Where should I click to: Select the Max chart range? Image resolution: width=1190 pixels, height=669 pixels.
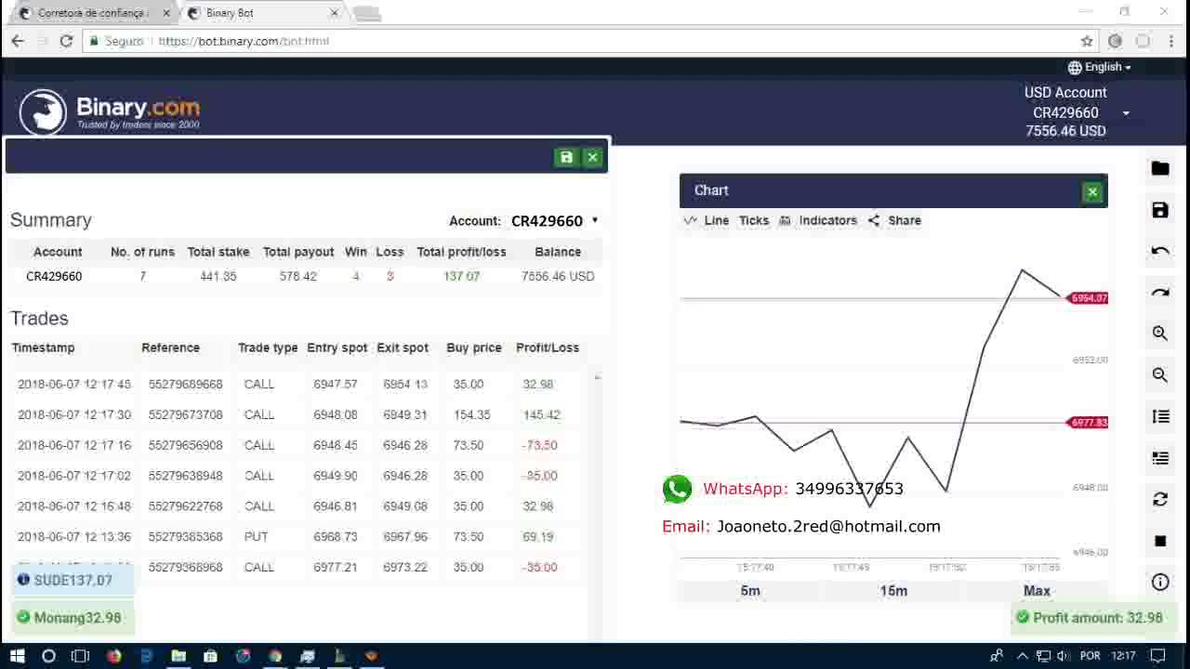(x=1037, y=591)
